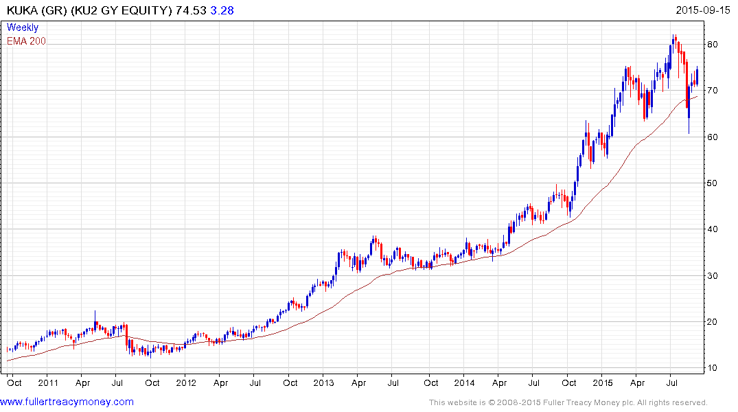This screenshot has width=738, height=412.
Task: Open the www.fullertreacymoney.com link
Action: 67,402
